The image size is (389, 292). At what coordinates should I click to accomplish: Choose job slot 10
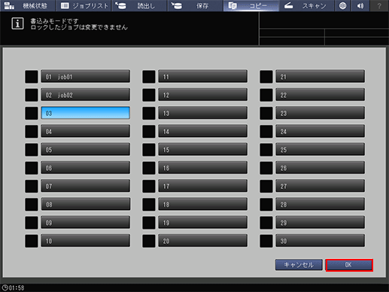(85, 241)
